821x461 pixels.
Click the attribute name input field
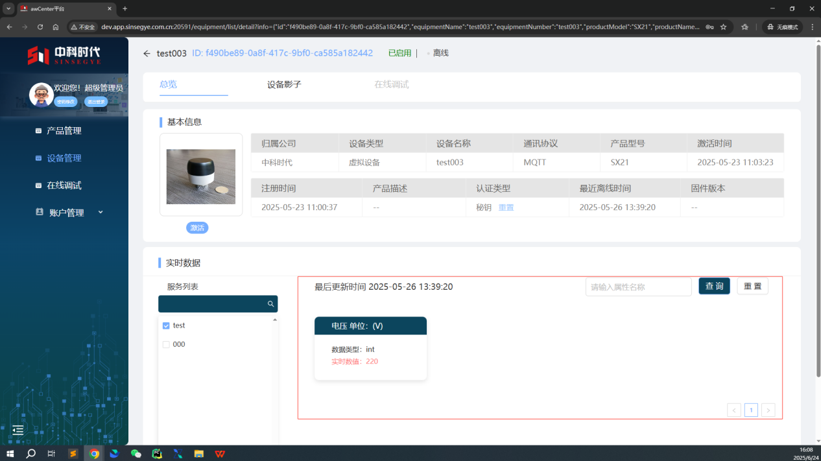point(638,287)
